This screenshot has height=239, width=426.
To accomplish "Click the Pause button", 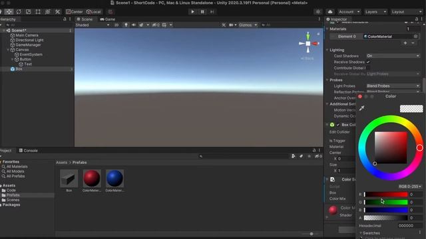I will click(202, 12).
